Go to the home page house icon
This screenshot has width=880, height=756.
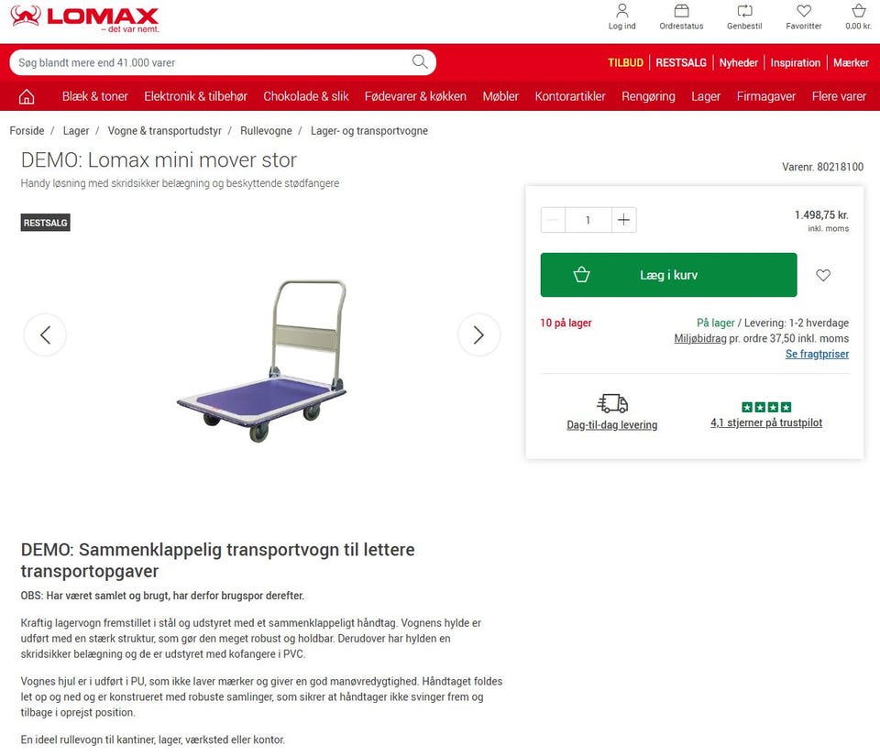[x=27, y=96]
